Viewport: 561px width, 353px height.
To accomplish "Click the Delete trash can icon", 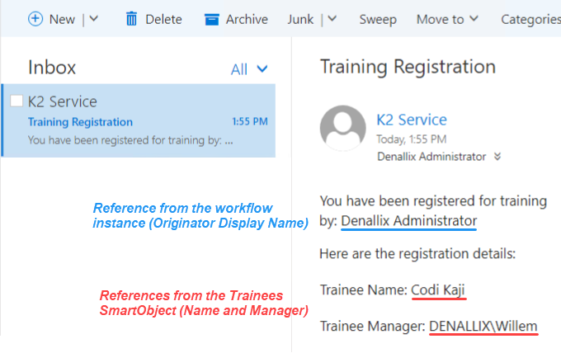I will (x=131, y=18).
